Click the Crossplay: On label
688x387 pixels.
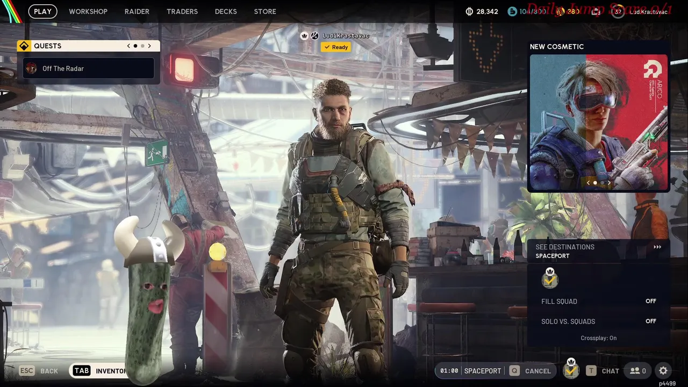pyautogui.click(x=599, y=338)
